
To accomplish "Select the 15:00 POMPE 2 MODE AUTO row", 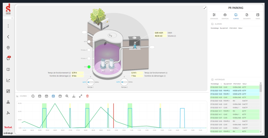I will [x=235, y=91].
